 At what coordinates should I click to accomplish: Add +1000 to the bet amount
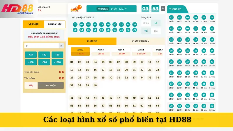tap(57, 62)
